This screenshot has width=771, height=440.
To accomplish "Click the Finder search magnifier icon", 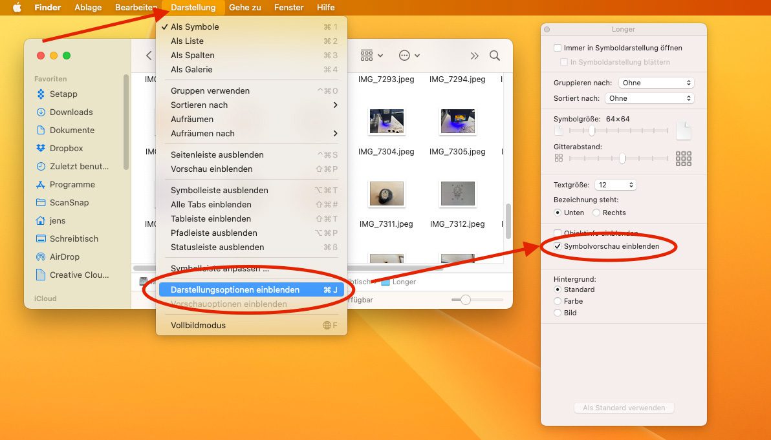I will (495, 56).
